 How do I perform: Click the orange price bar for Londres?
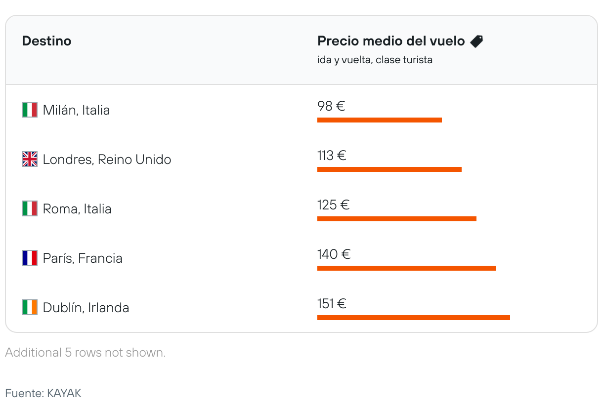click(389, 169)
